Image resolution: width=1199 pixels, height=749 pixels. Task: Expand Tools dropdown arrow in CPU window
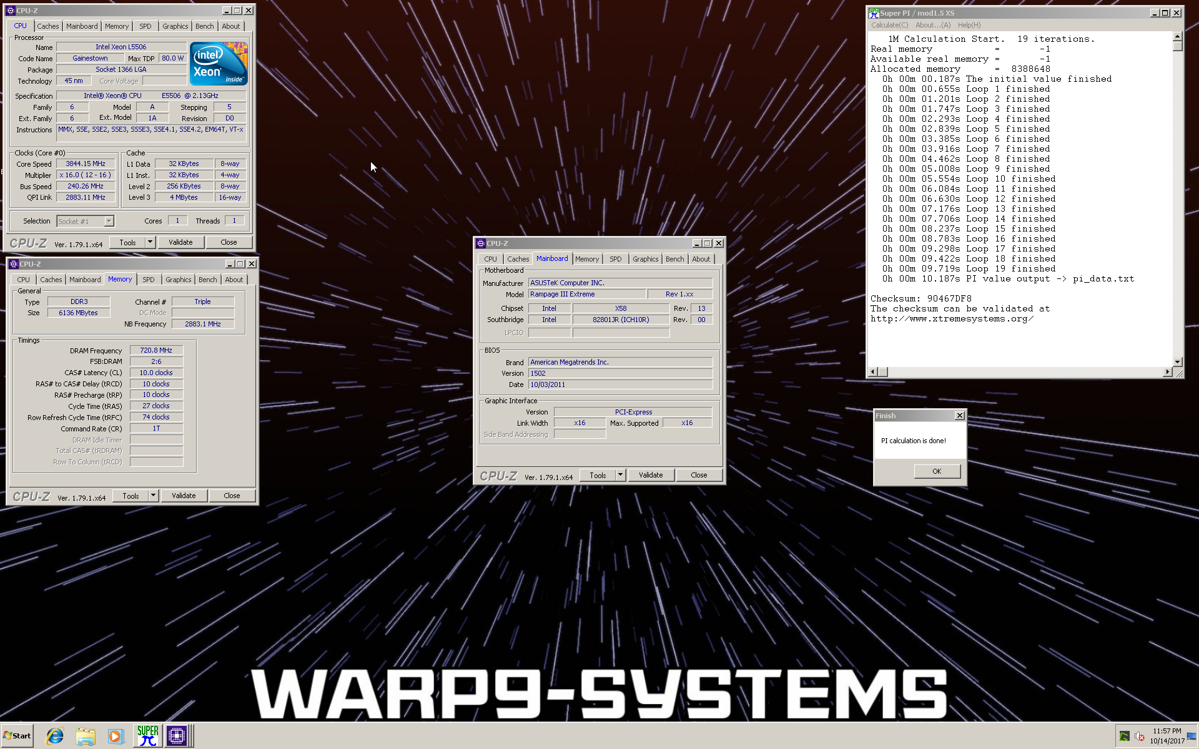pyautogui.click(x=150, y=242)
